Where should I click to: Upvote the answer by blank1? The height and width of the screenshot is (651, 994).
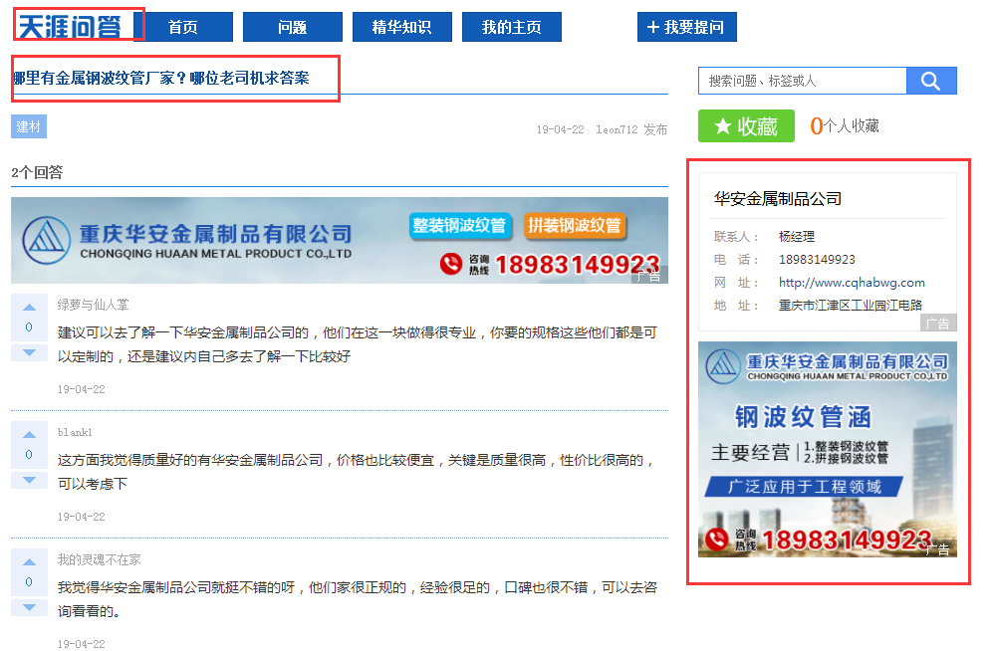point(29,434)
